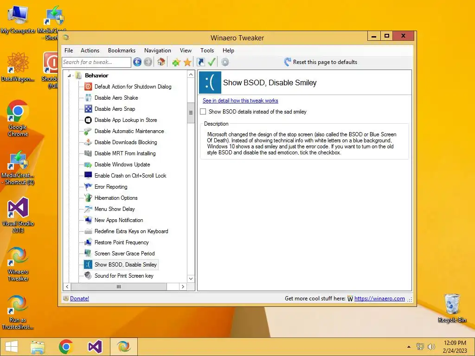This screenshot has height=356, width=475.
Task: Click the Reset page curved arrow icon
Action: click(x=288, y=62)
